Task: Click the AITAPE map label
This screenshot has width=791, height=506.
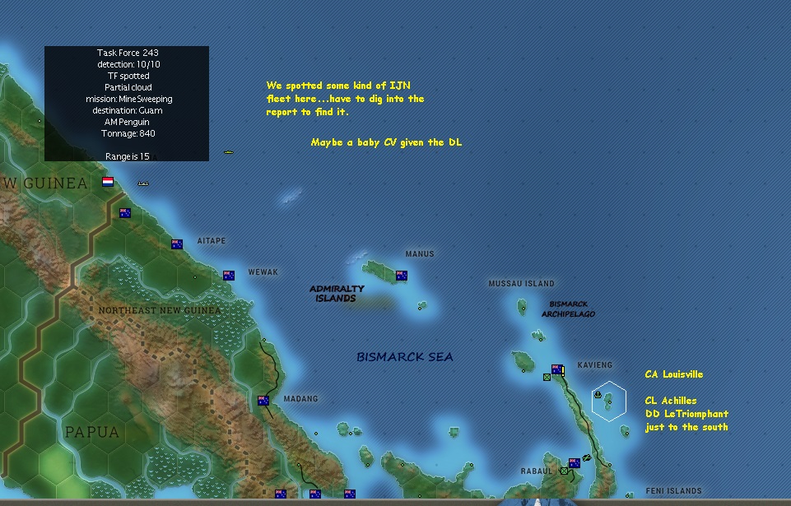Action: [212, 240]
